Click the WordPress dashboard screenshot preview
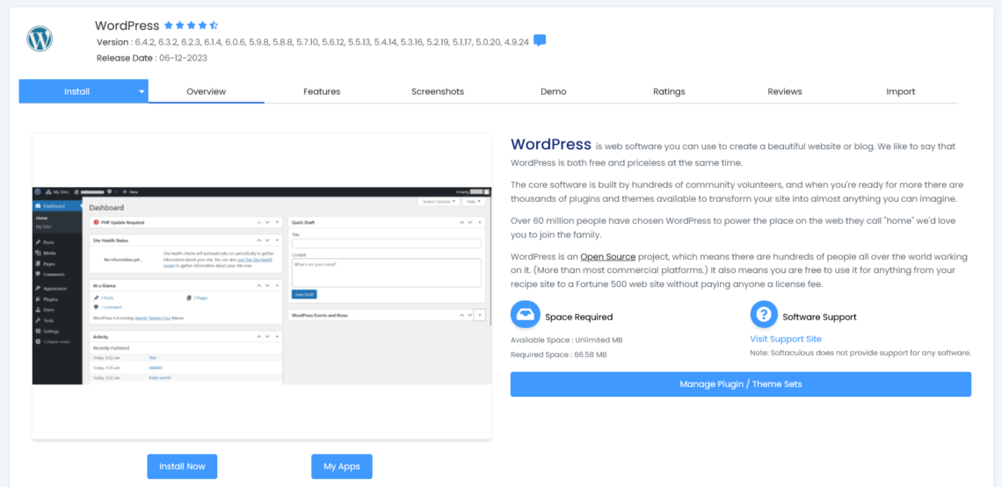This screenshot has height=487, width=1002. pos(262,285)
